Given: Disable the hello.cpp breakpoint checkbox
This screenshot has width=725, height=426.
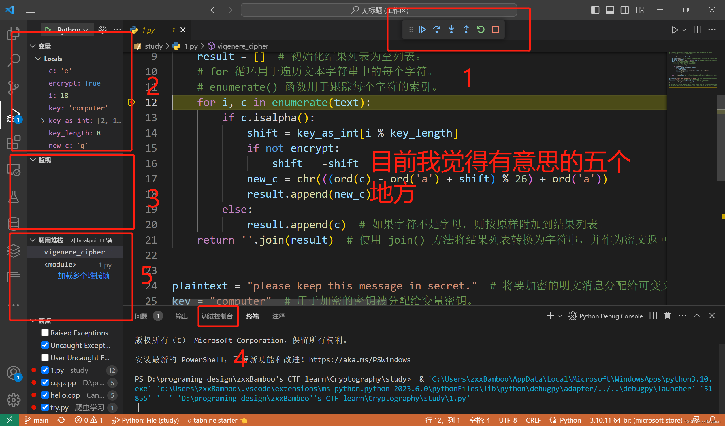Looking at the screenshot, I should 45,395.
